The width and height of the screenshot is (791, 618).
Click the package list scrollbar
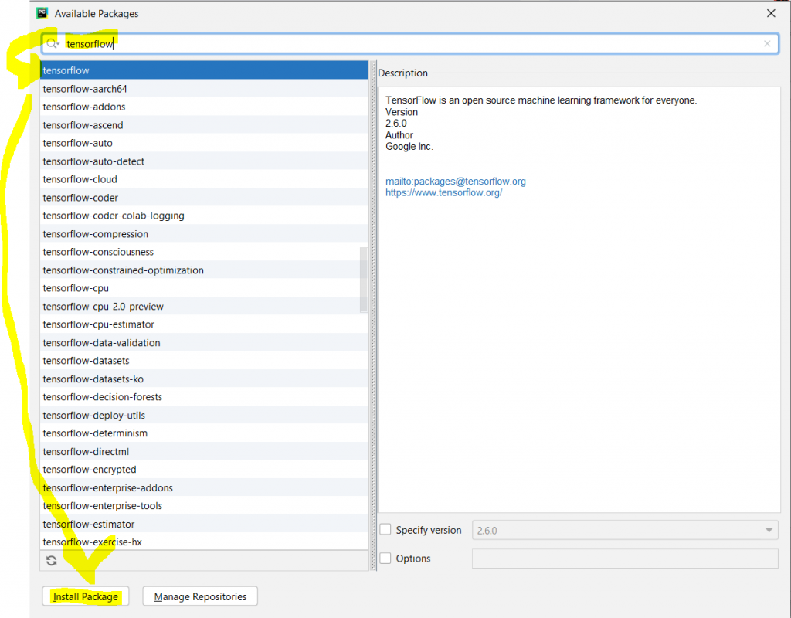363,278
